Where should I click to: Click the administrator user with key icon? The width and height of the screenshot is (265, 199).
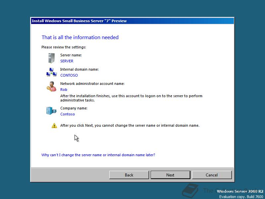[52, 87]
